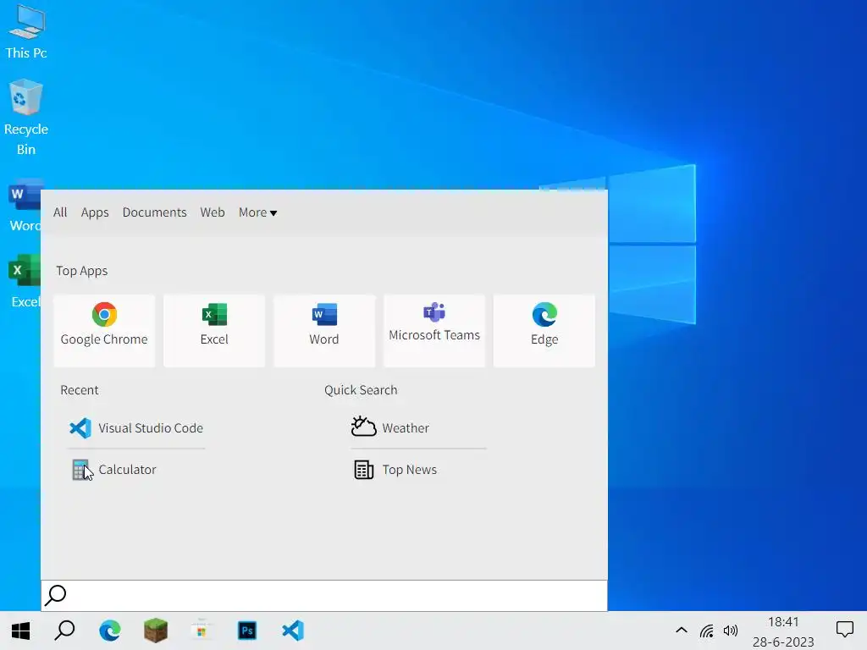Switch to the Apps search tab

(x=95, y=212)
